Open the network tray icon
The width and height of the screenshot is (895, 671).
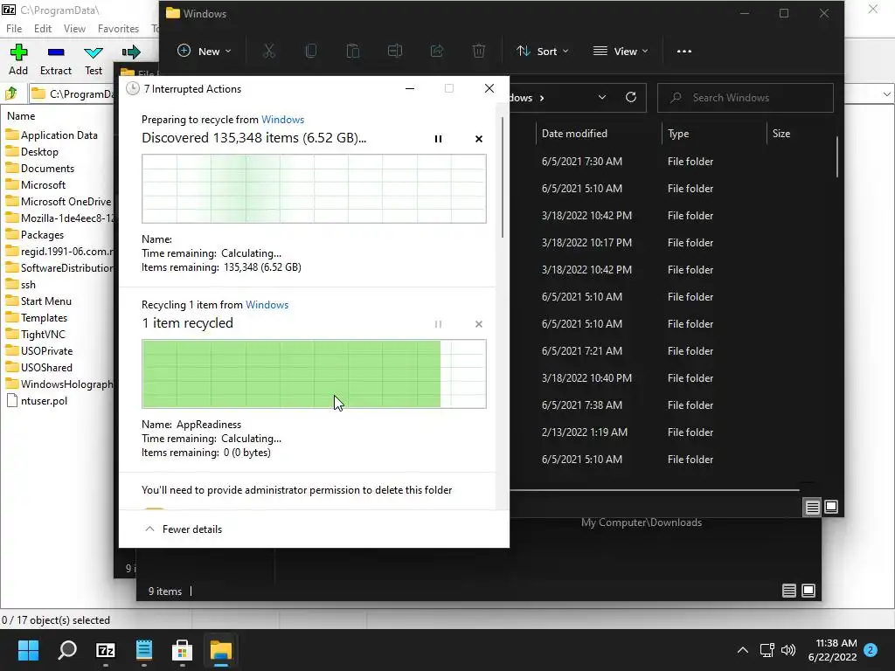tap(767, 650)
